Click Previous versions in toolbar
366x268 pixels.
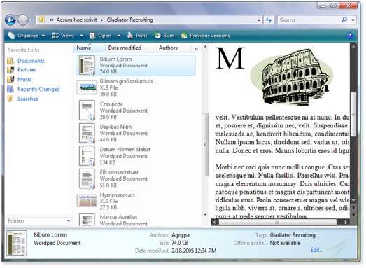(x=206, y=36)
